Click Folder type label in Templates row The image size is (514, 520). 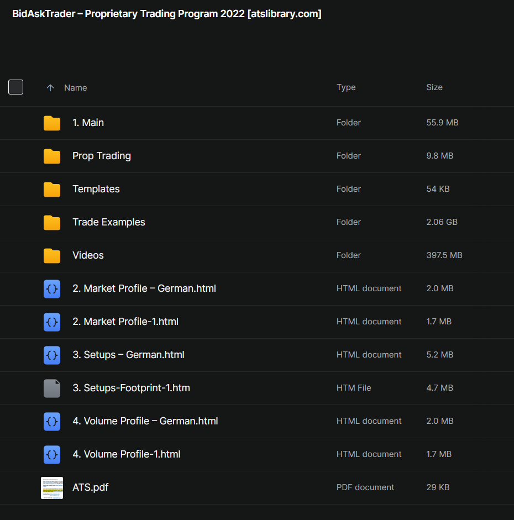pyautogui.click(x=349, y=189)
